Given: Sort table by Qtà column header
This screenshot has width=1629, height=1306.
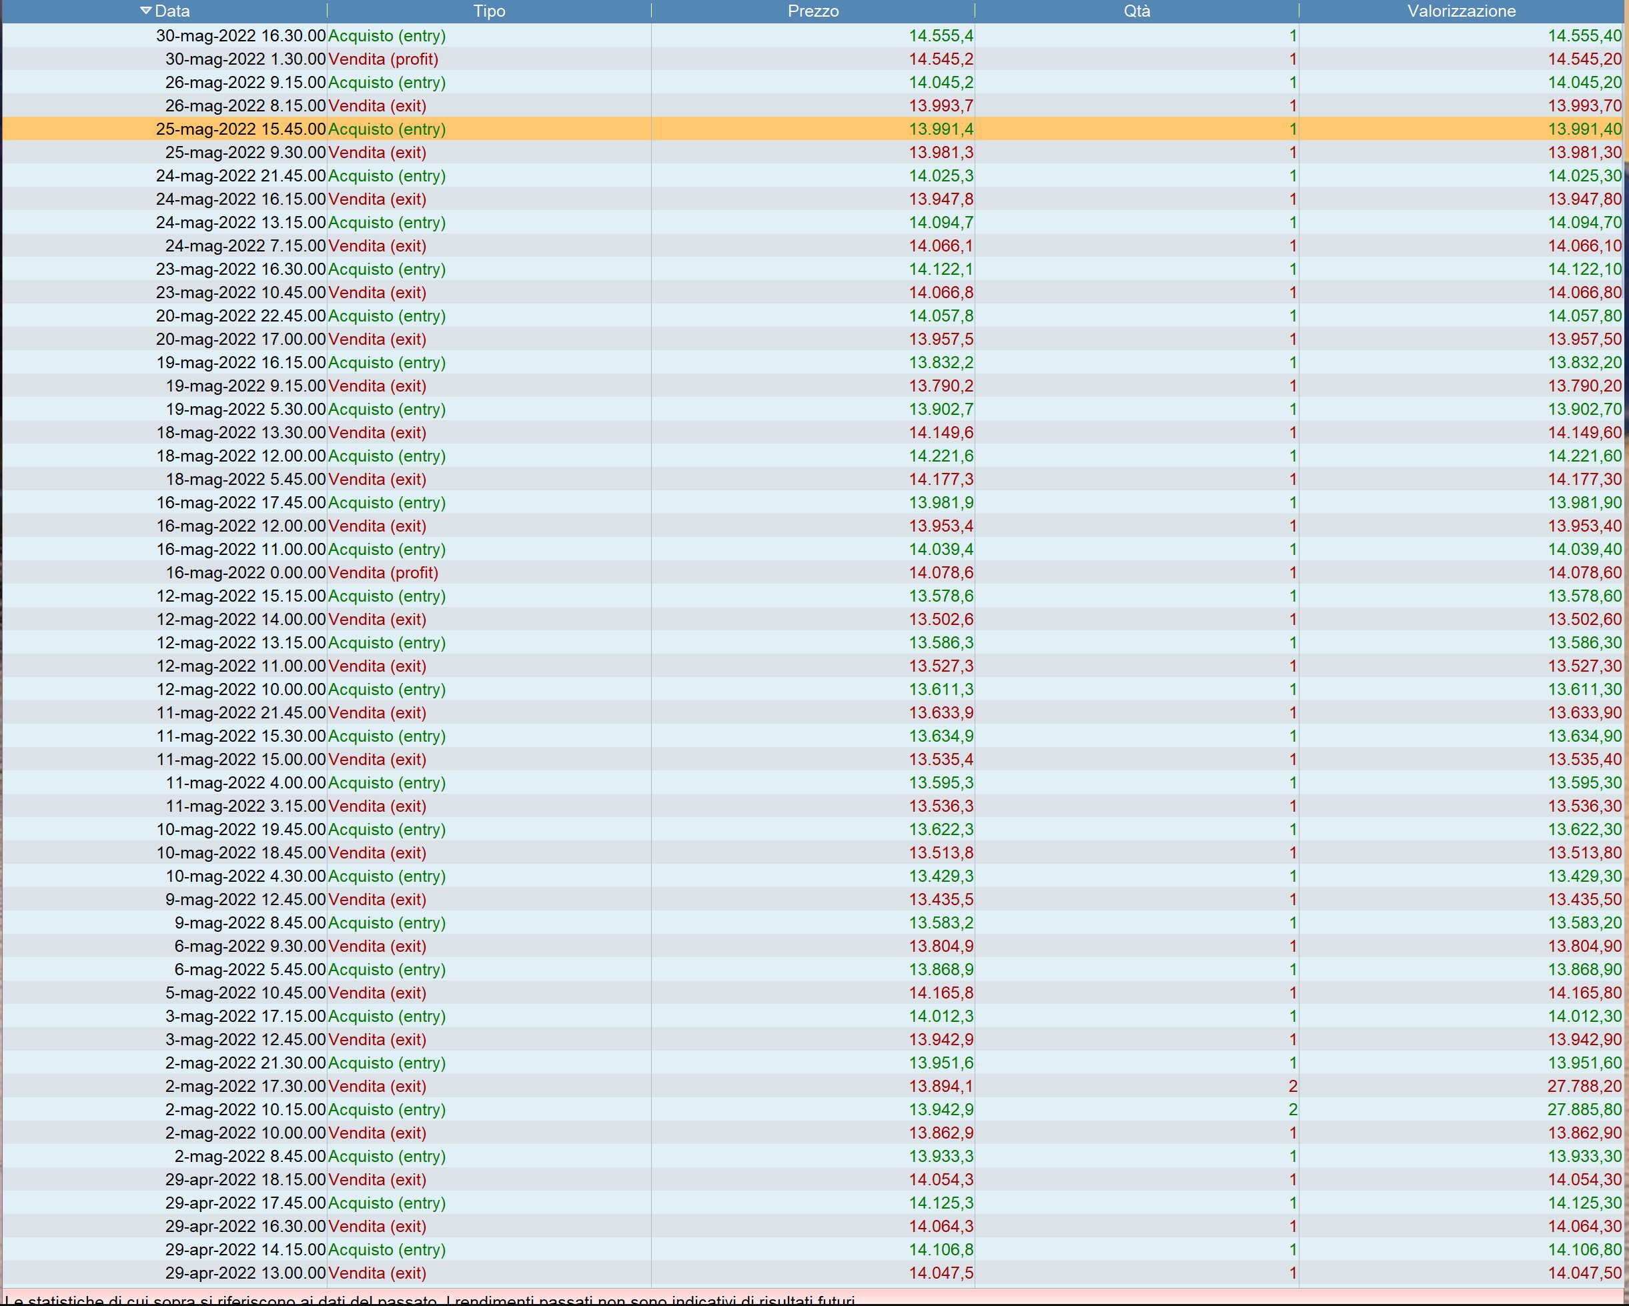Looking at the screenshot, I should [1137, 11].
